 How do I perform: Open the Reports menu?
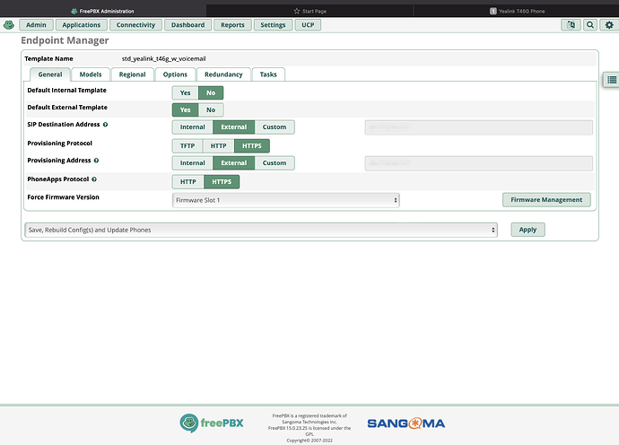coord(232,25)
